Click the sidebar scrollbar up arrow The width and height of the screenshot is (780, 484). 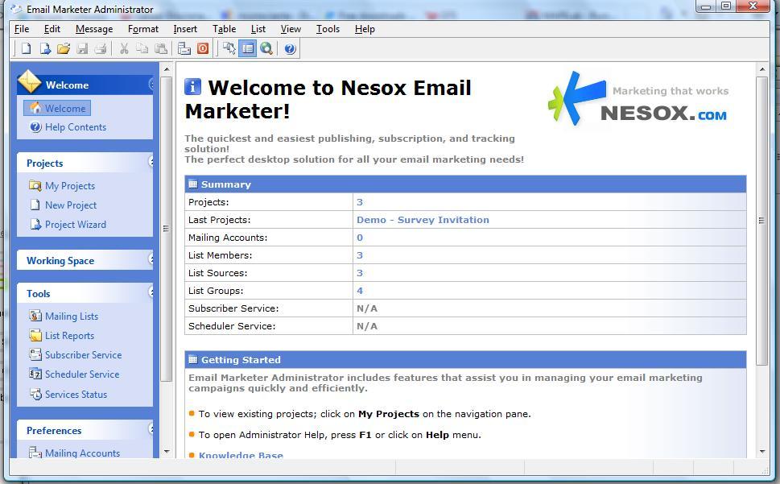click(x=167, y=69)
